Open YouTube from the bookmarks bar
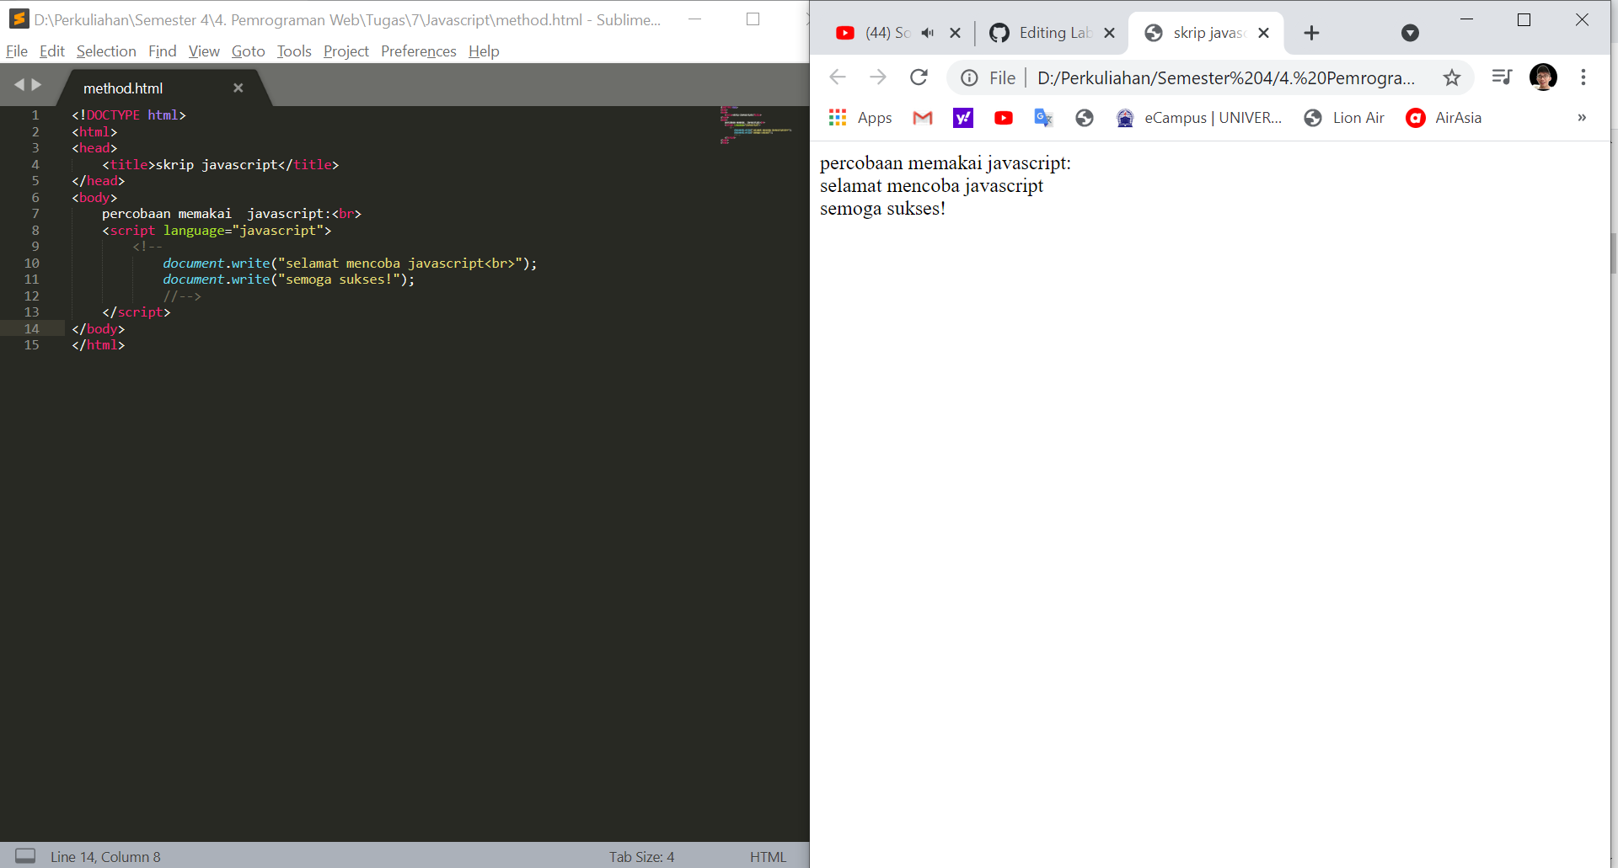Image resolution: width=1618 pixels, height=868 pixels. [x=1003, y=118]
